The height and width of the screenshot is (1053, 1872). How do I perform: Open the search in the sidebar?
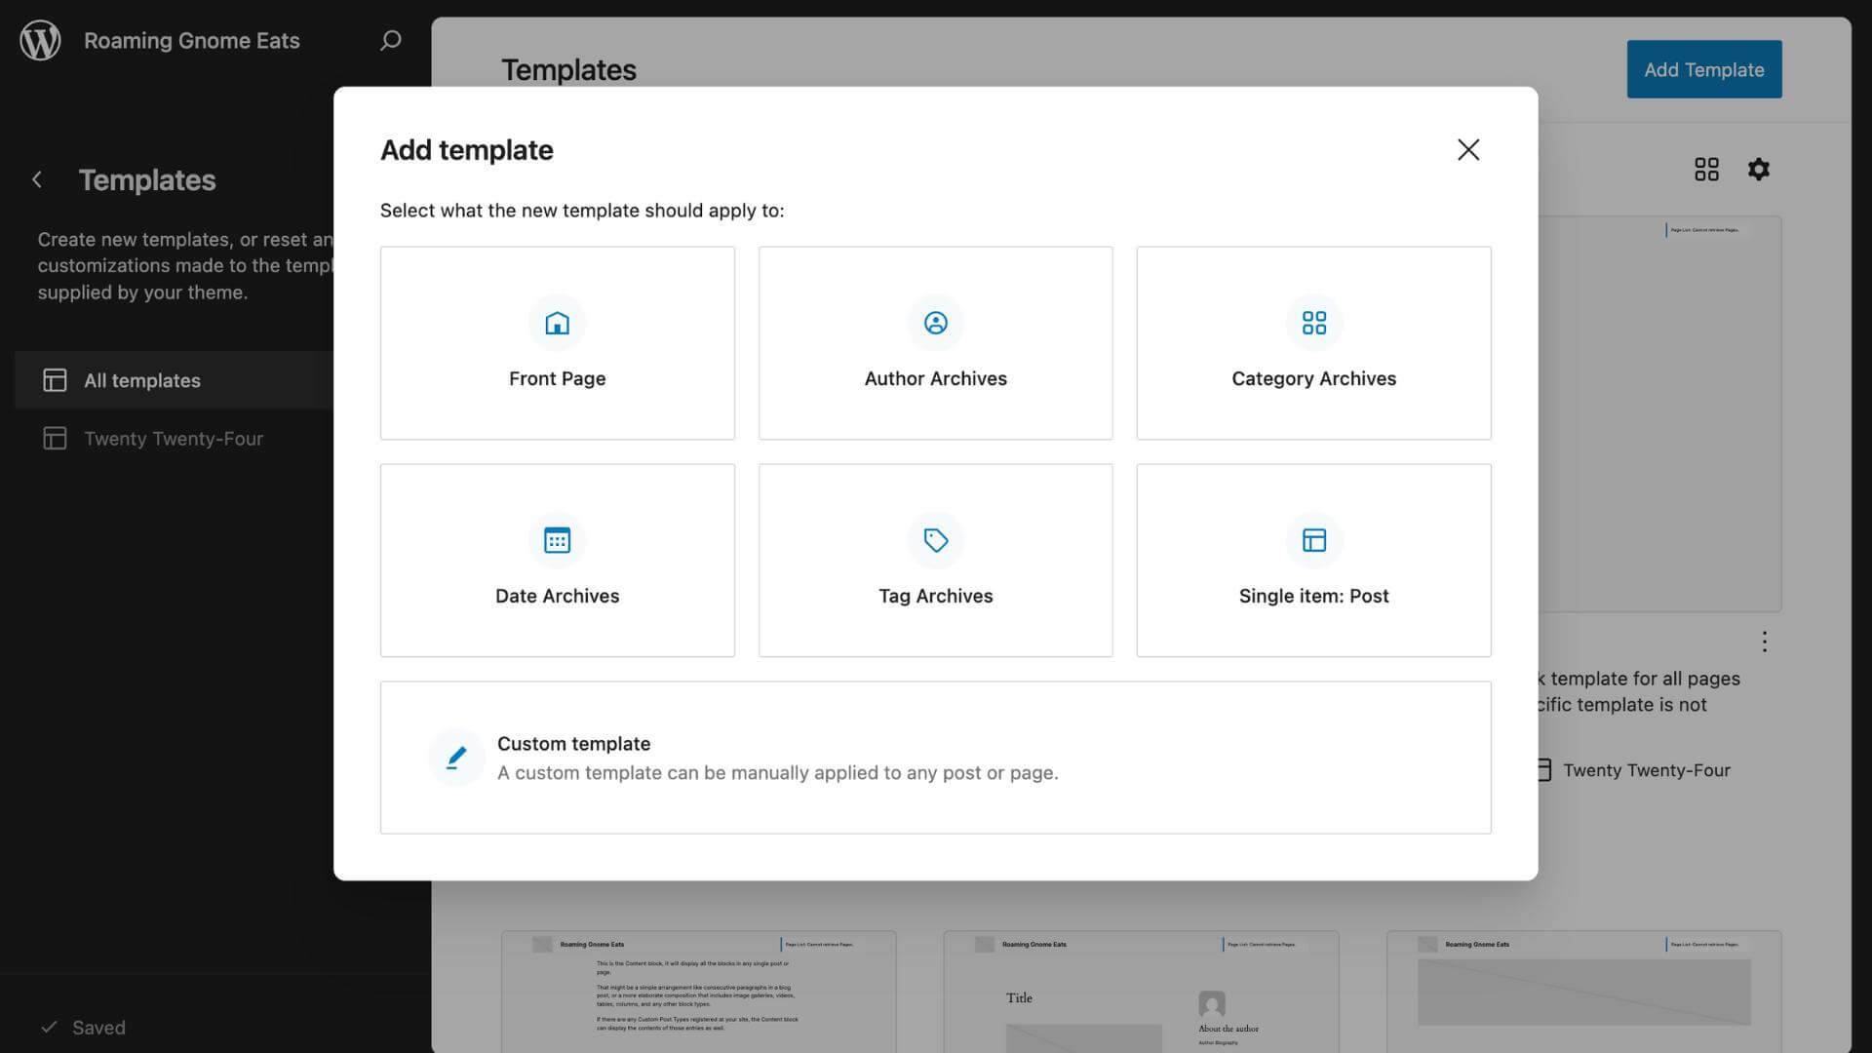coord(389,41)
